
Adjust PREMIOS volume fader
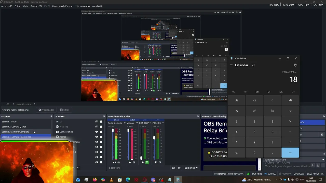[x=154, y=138]
